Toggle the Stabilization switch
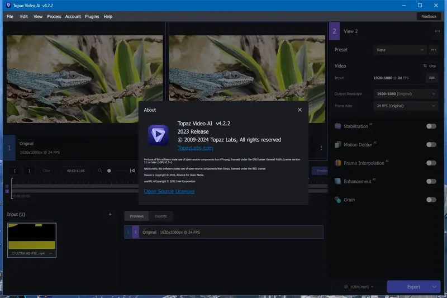447x298 pixels. 431,126
